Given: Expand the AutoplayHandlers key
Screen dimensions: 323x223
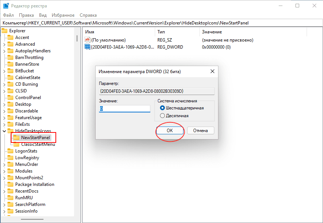Looking at the screenshot, I should pyautogui.click(x=4, y=51).
